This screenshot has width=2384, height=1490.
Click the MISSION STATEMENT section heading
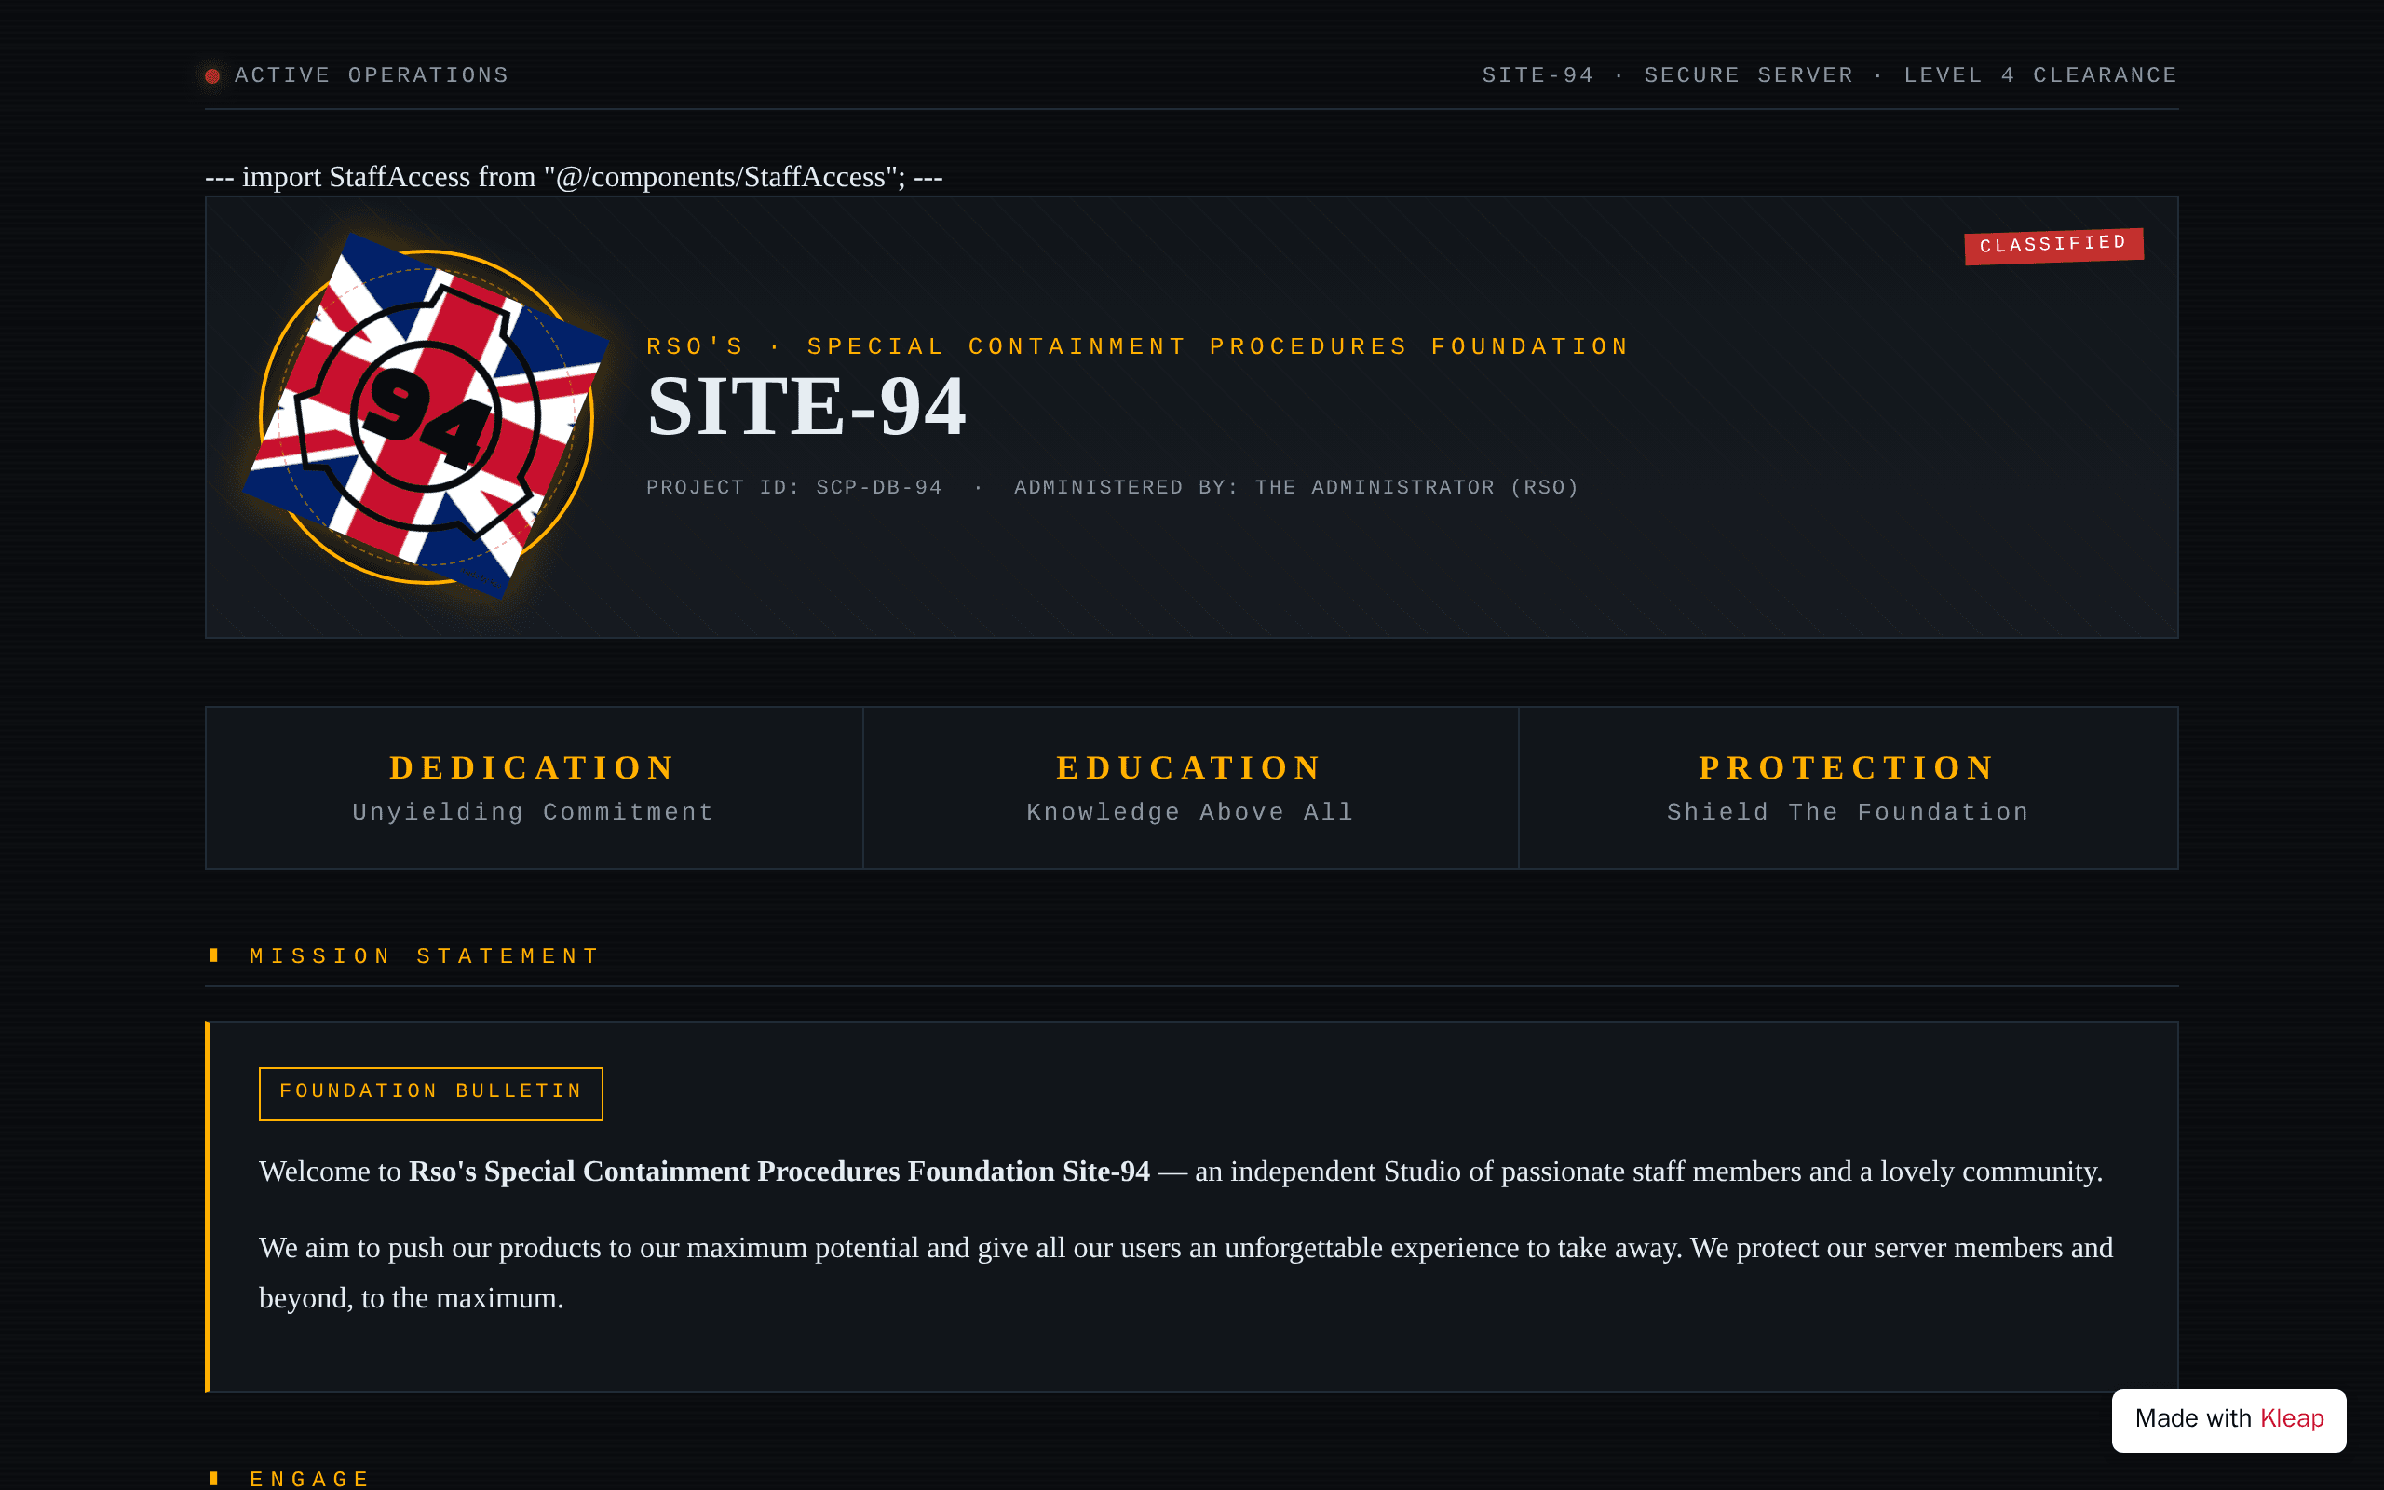(x=425, y=957)
